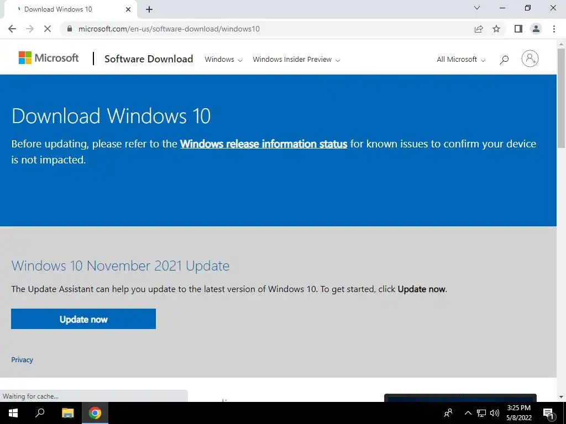Open the Chrome three-dot menu
Screen dimensions: 566x424
pos(554,29)
